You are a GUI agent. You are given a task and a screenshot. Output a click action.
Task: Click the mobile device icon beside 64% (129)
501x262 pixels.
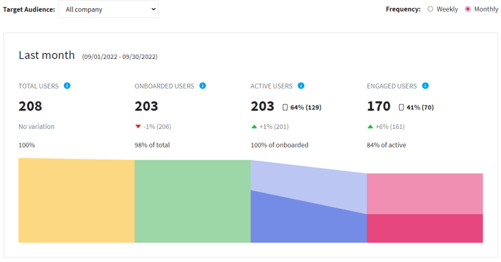[x=285, y=108]
